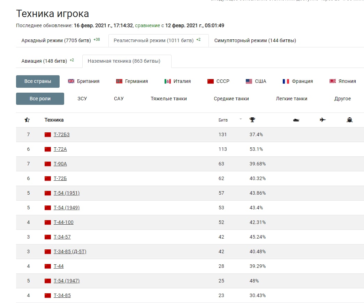This screenshot has height=303, width=364.
Task: Sort by the half-star rank column icon
Action: click(x=27, y=120)
